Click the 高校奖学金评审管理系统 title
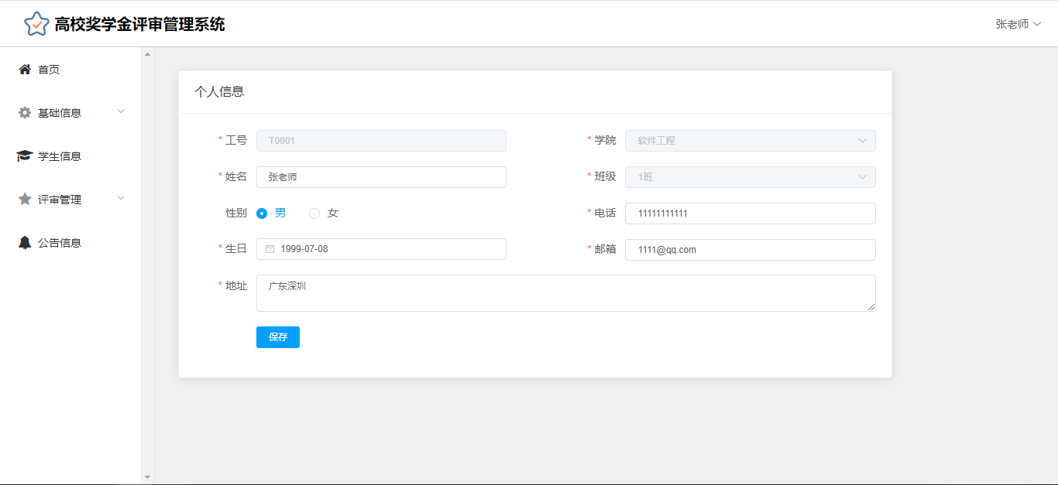 (x=139, y=24)
